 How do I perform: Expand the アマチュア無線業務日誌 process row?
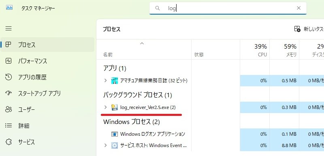(105, 81)
